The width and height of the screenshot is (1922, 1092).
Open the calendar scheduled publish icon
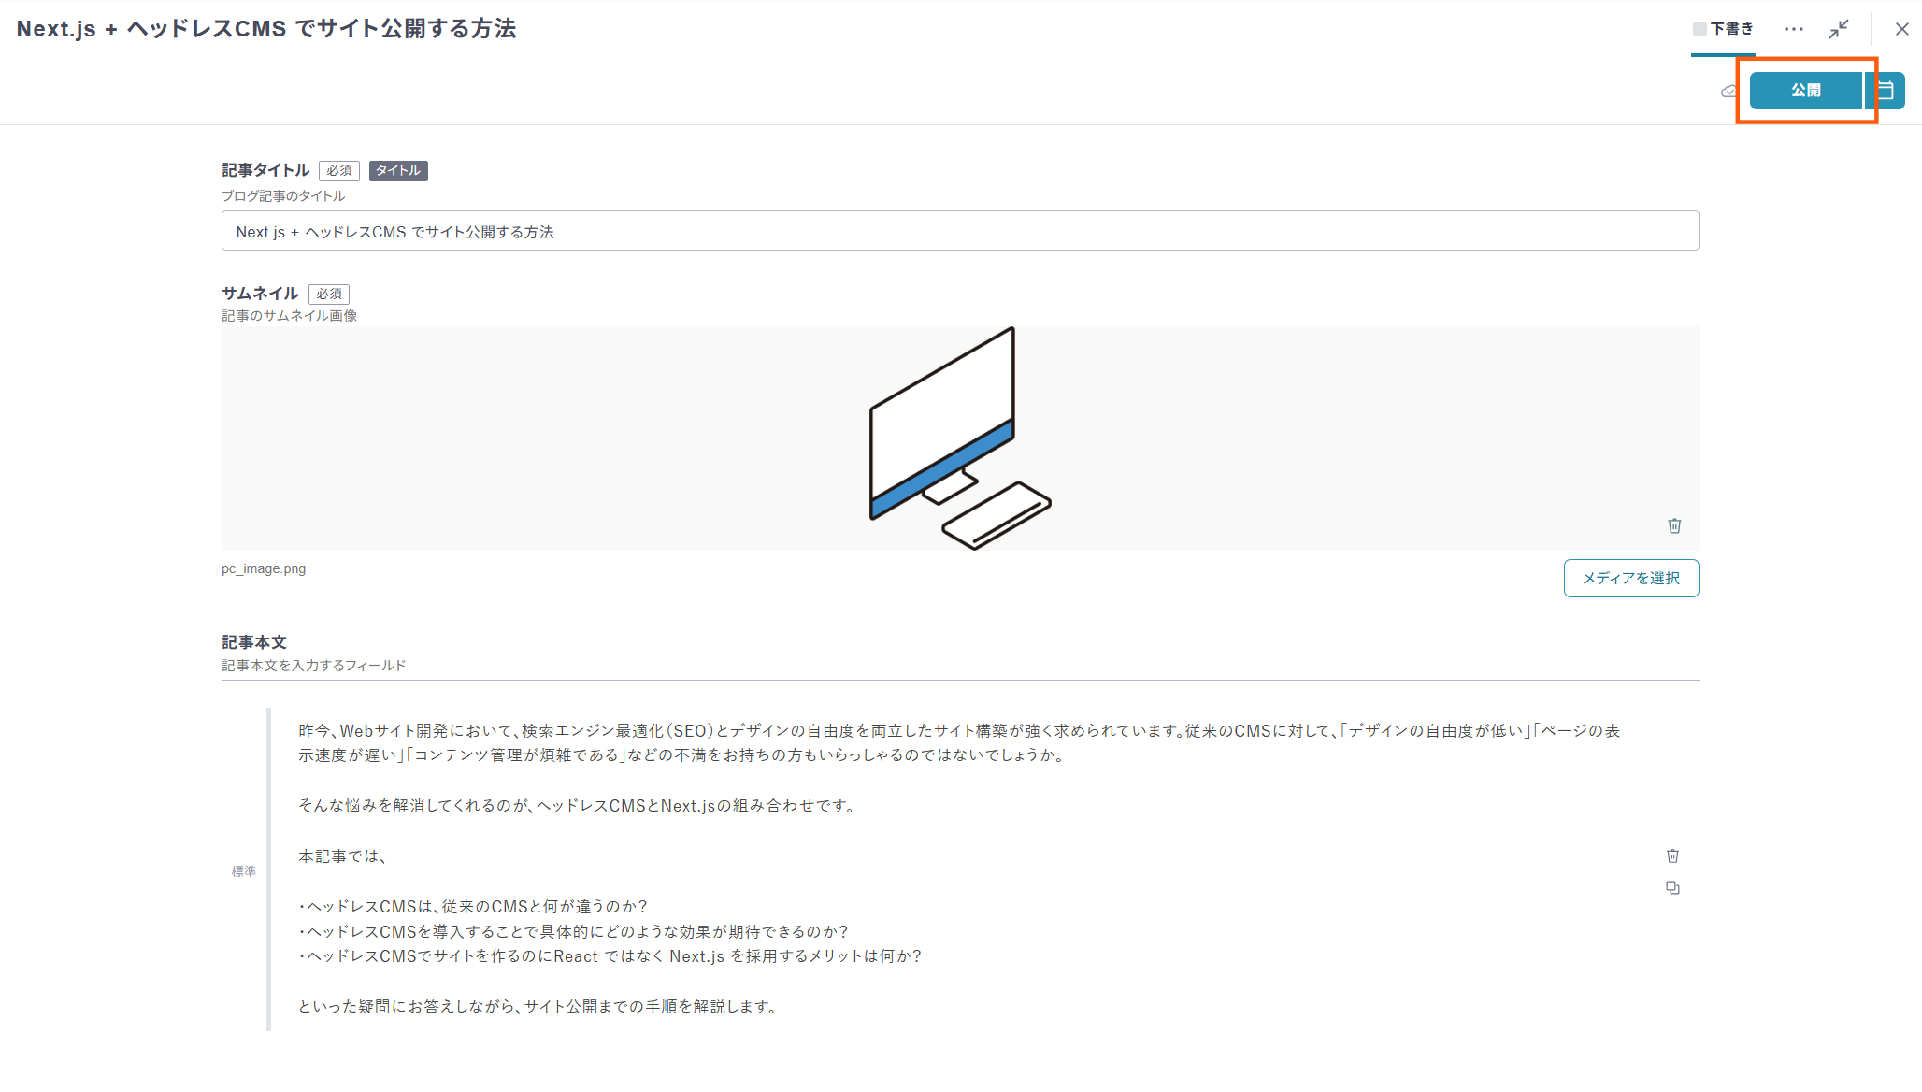[x=1886, y=91]
